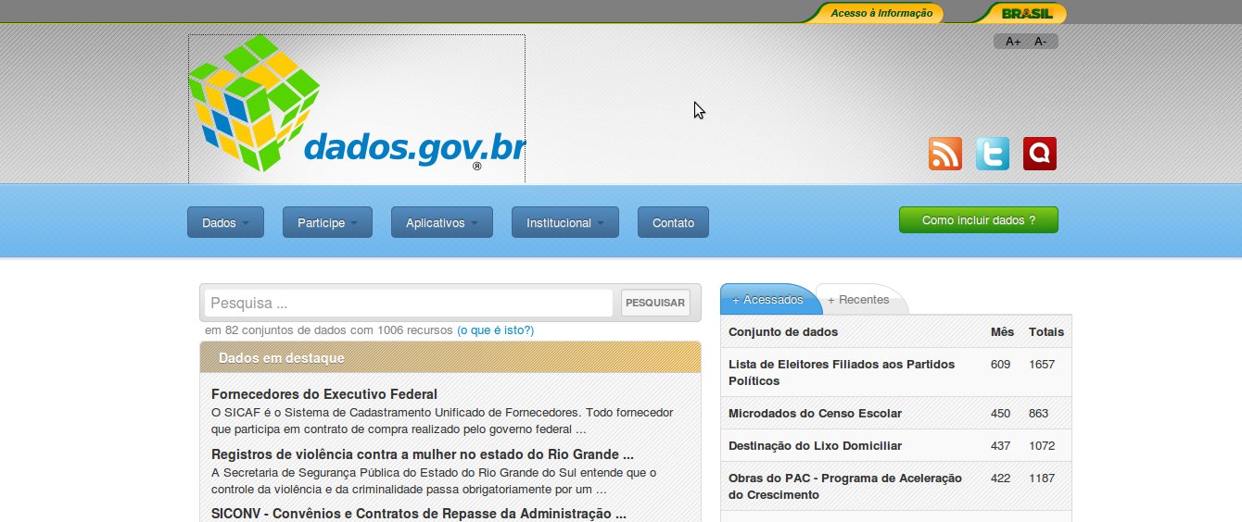Click the SICAF description paragraph
Viewport: 1242px width, 522px height.
[x=443, y=421]
